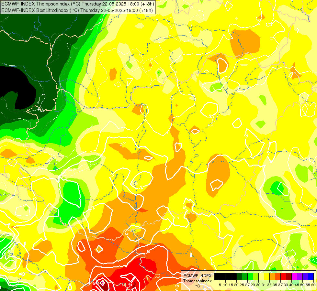Click the legend tick label 45

click(297, 285)
